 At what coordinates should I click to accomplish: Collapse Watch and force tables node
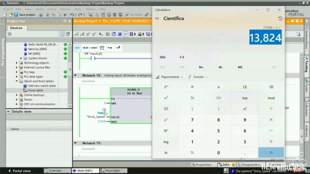16,81
